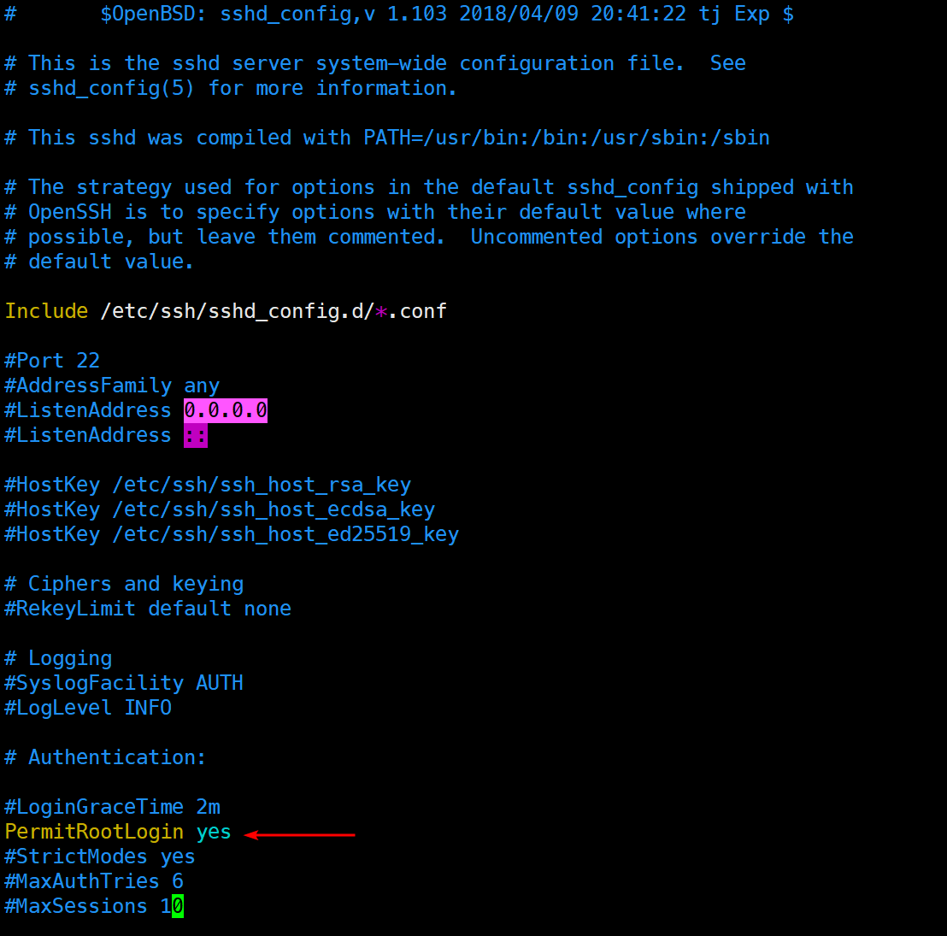Click the #LogLevel INFO line

pyautogui.click(x=88, y=708)
